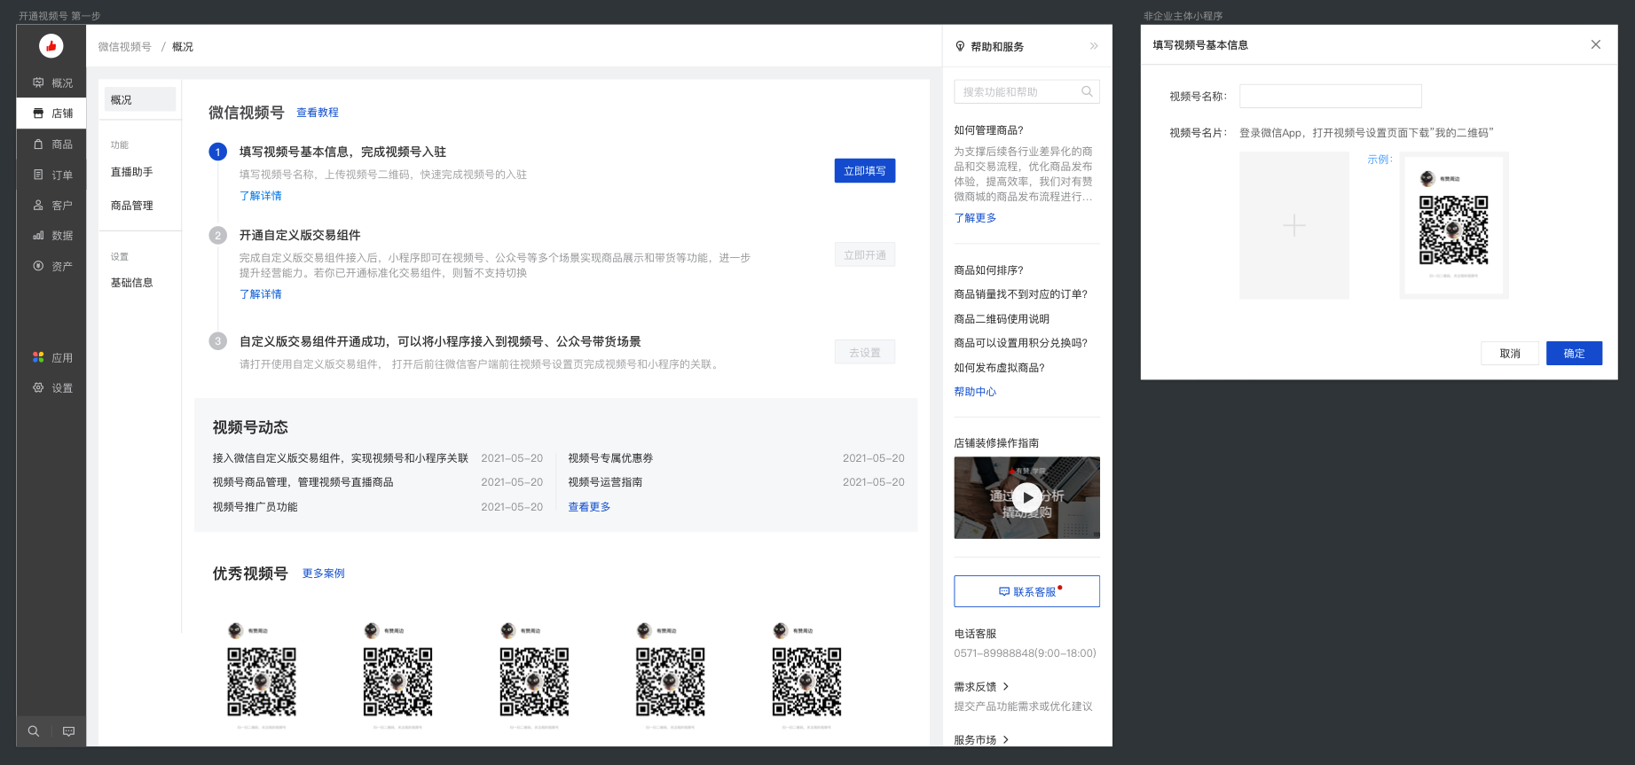Open 直播助手 menu item
The height and width of the screenshot is (765, 1635).
(132, 172)
